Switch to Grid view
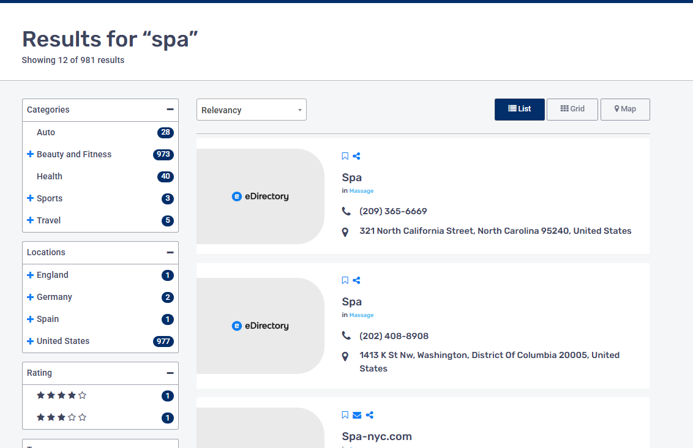This screenshot has width=693, height=448. pyautogui.click(x=572, y=109)
